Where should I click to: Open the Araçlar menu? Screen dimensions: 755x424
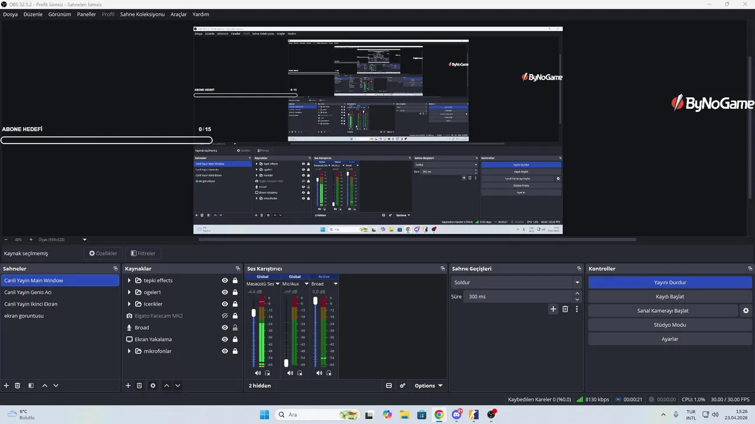tap(179, 14)
